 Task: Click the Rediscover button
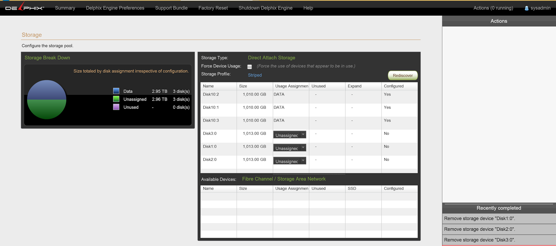pyautogui.click(x=403, y=75)
